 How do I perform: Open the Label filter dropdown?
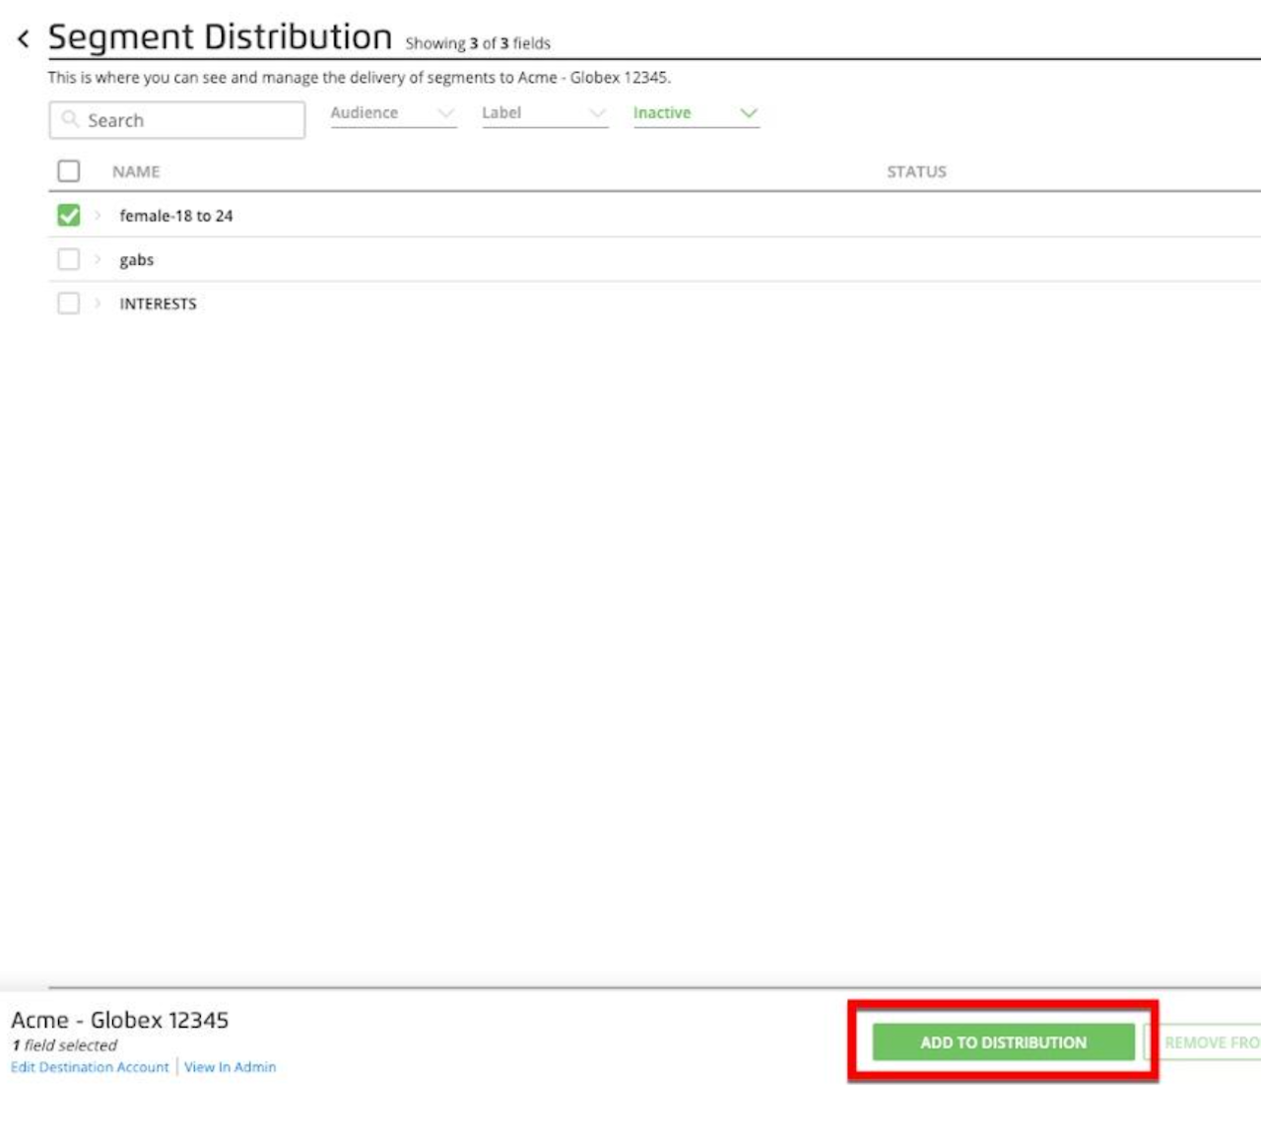click(544, 113)
